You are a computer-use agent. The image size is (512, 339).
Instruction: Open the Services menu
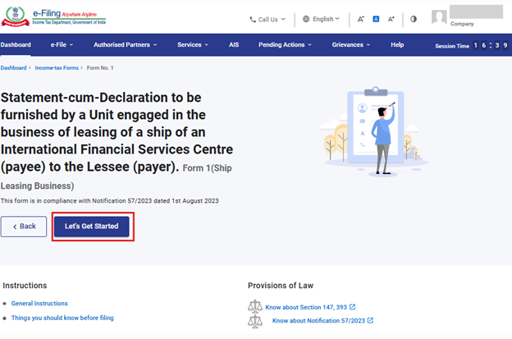[193, 44]
